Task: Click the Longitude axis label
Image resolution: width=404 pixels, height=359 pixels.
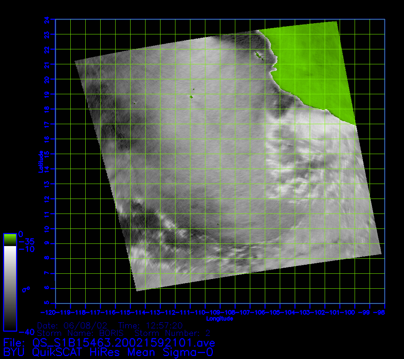Action: 220,319
